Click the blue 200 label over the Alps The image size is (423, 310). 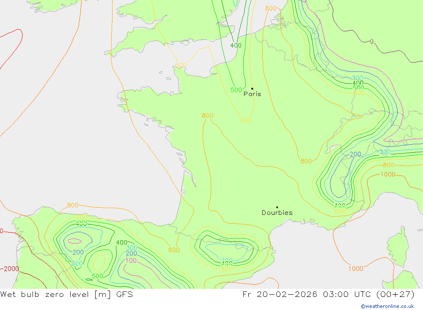click(355, 154)
